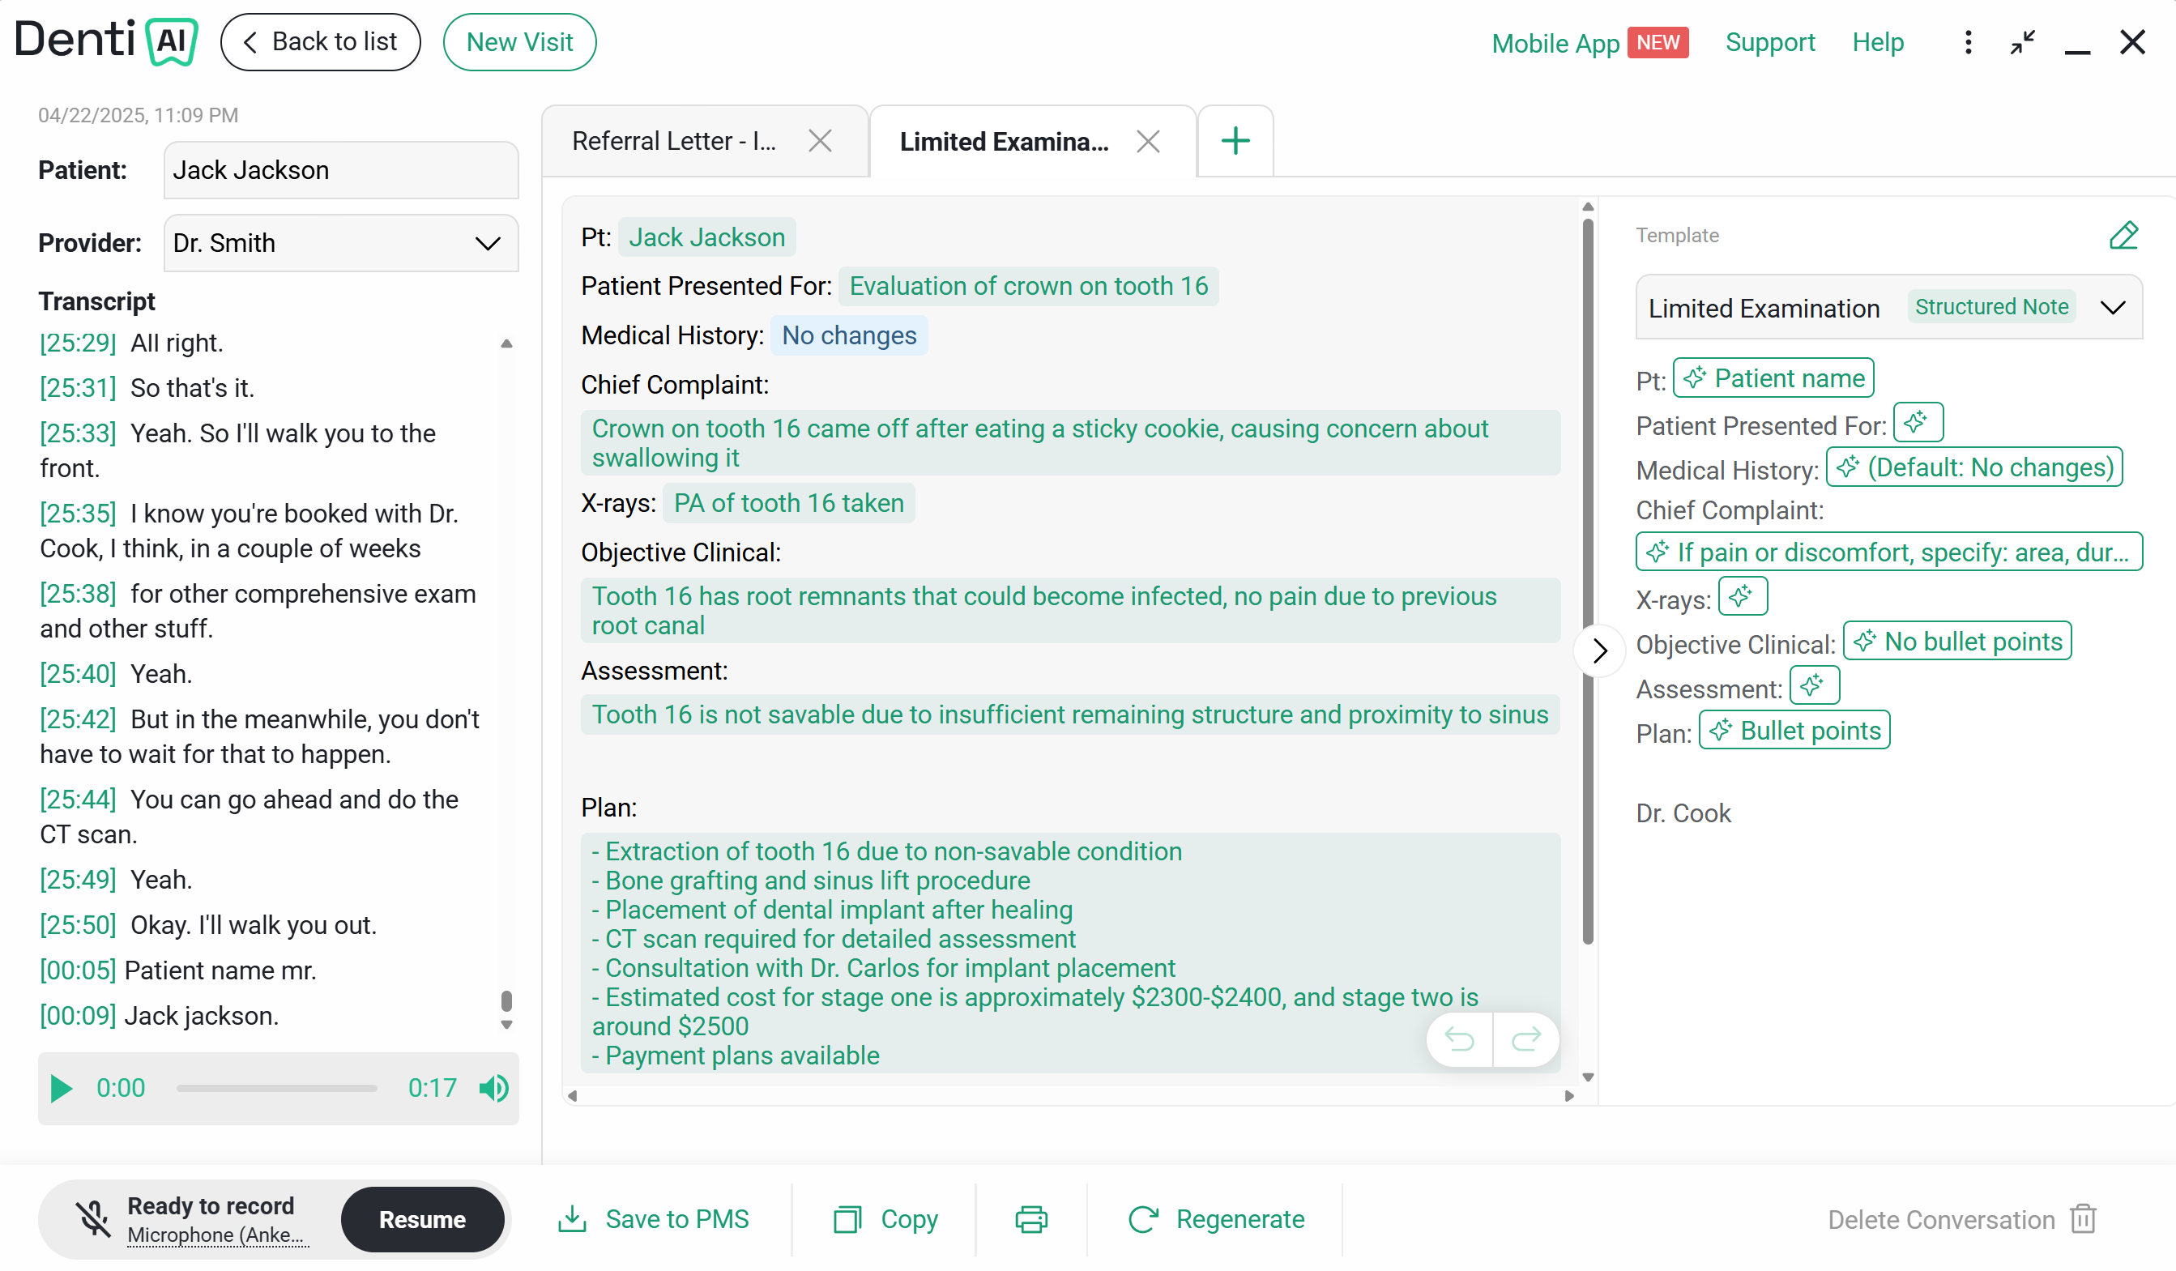Click the X-rays sparkle chip in template
Image resolution: width=2176 pixels, height=1271 pixels.
1742,595
